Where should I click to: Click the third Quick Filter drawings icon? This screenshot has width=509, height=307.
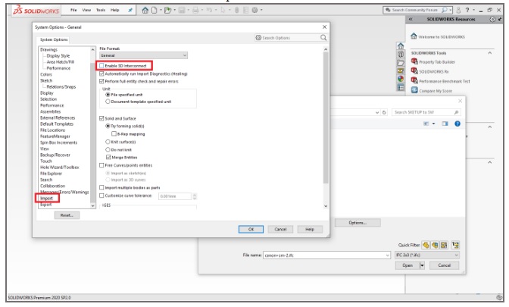pos(444,245)
